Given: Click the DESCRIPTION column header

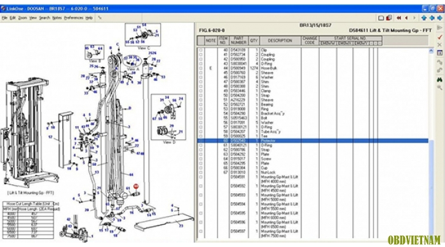Looking at the screenshot, I should tap(280, 41).
